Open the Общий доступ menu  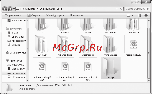point(55,15)
